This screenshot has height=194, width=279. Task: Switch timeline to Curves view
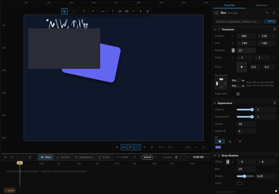[63, 157]
